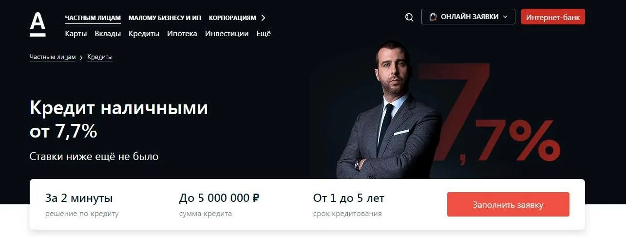
Task: Open the search magnifier icon
Action: tap(409, 17)
